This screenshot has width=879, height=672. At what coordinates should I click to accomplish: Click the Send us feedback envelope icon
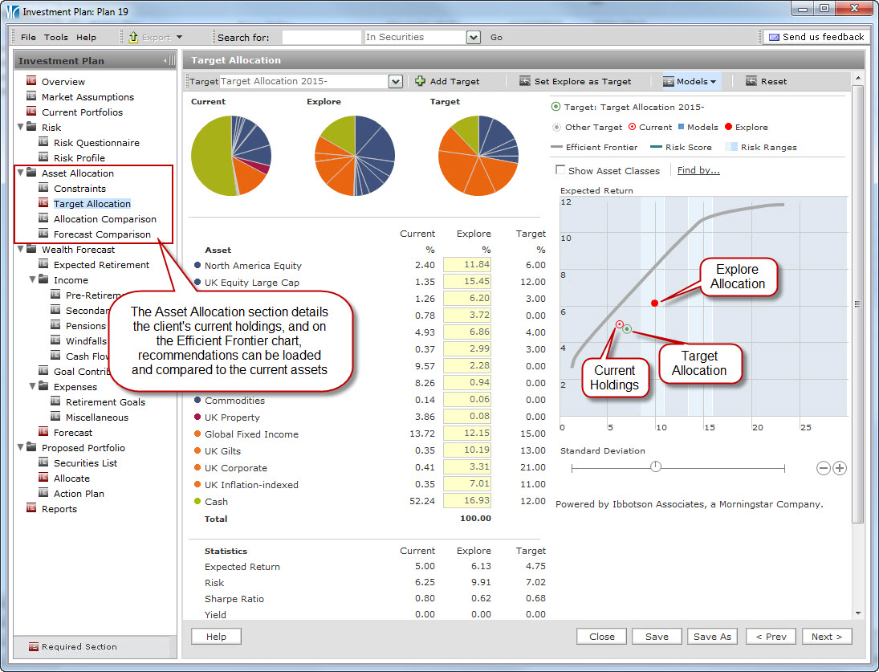[773, 37]
